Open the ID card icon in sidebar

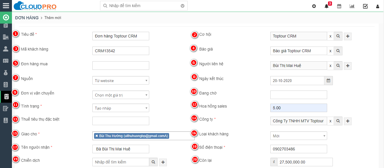(x=6, y=61)
